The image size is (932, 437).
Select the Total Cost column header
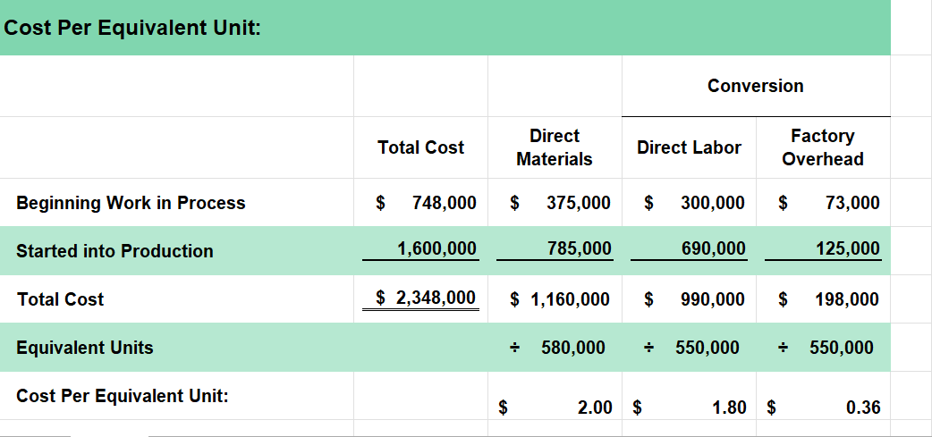point(420,147)
